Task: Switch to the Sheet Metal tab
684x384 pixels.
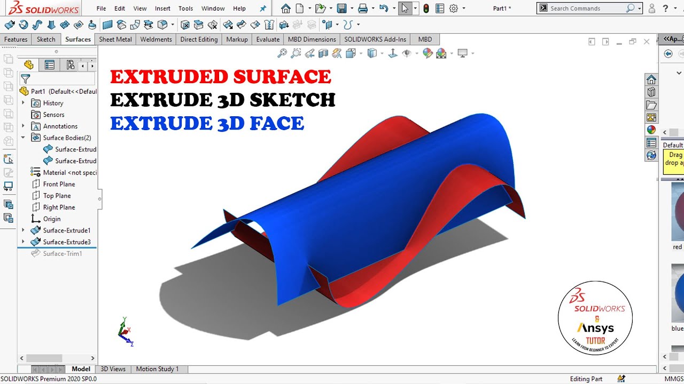Action: click(x=115, y=39)
